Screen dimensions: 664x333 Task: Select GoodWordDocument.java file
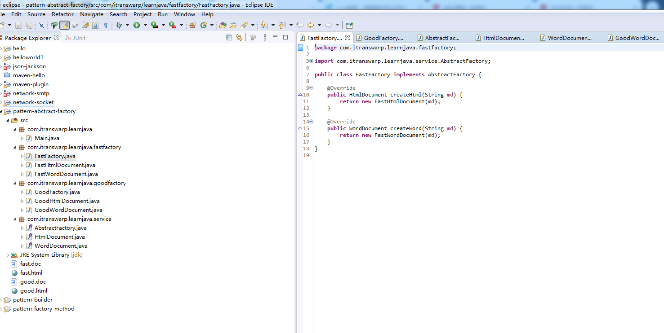pyautogui.click(x=68, y=210)
